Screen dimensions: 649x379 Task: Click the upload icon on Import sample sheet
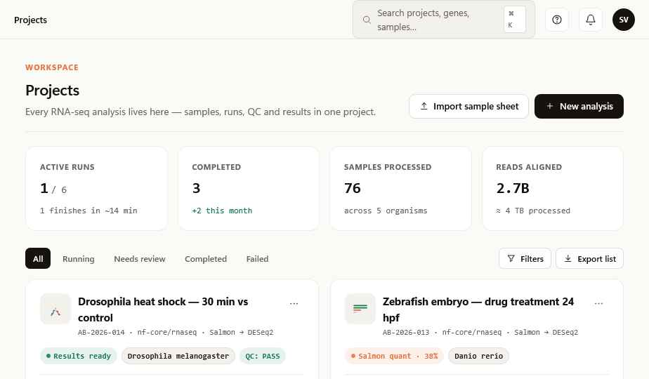[x=424, y=106]
